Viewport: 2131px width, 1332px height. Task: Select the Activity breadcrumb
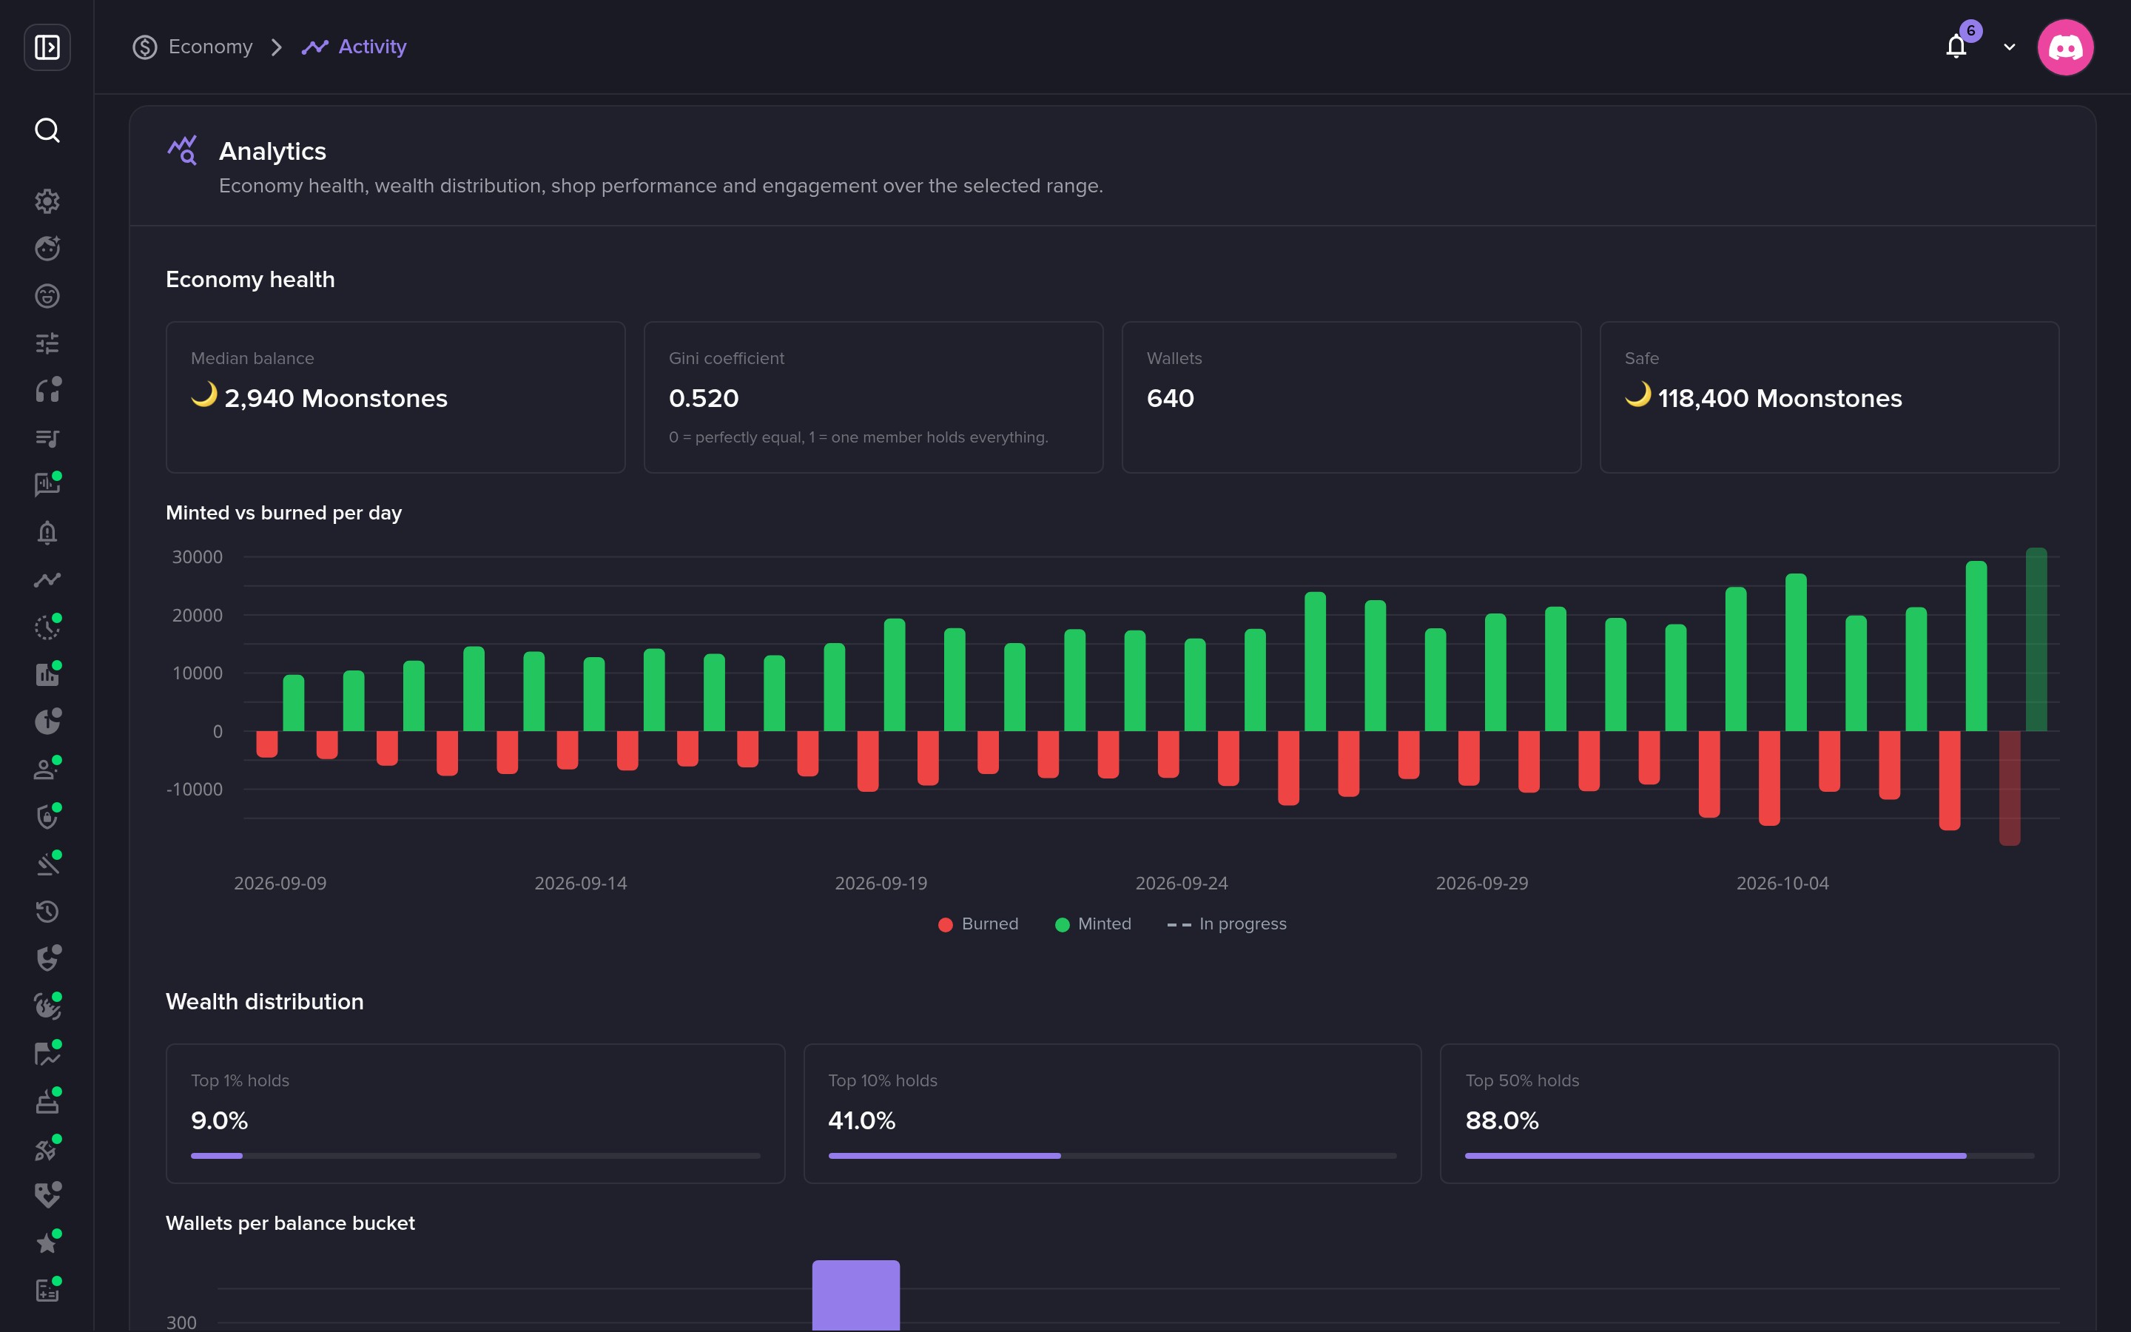tap(354, 47)
